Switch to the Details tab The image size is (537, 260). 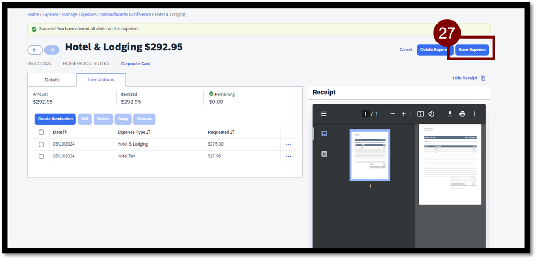pos(52,80)
